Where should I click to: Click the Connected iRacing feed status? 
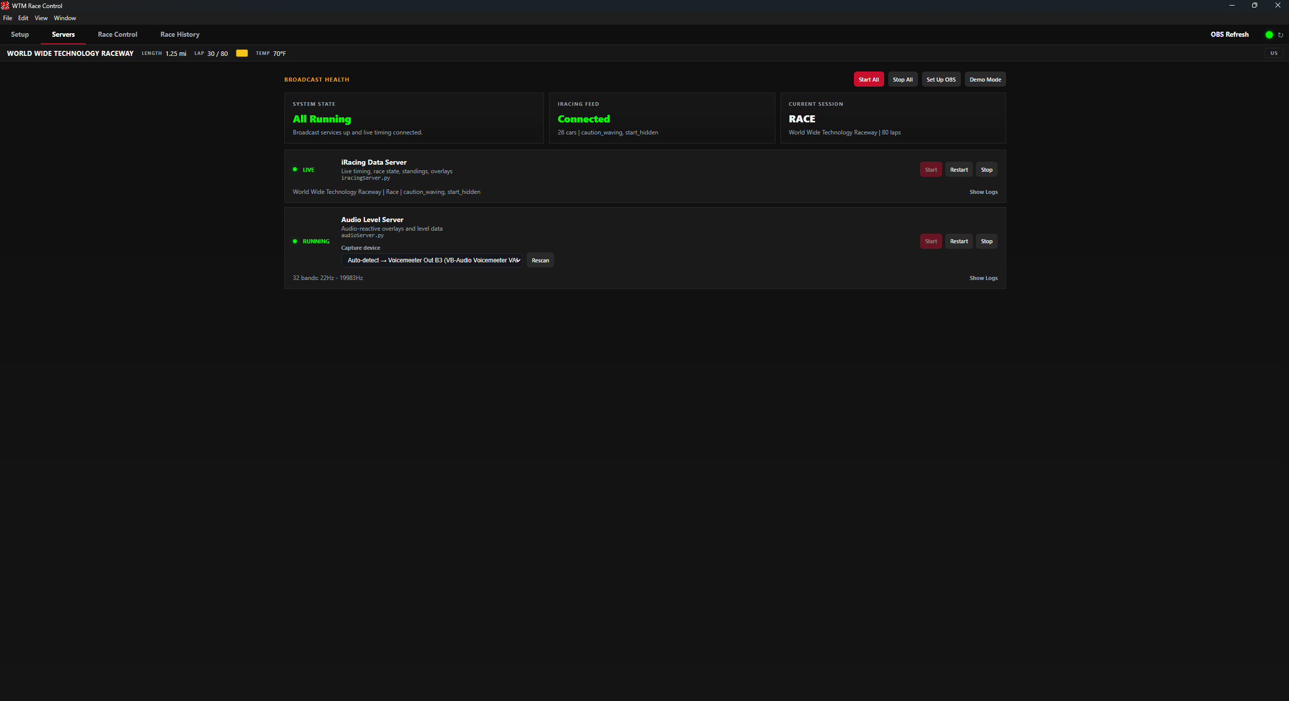[x=584, y=119]
